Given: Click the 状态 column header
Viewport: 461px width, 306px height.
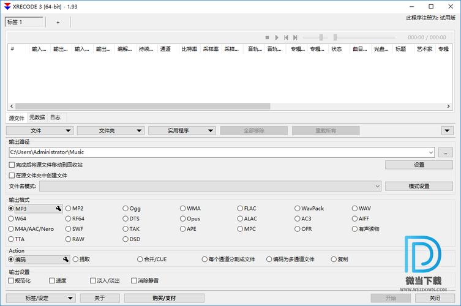Looking at the screenshot, I should (339, 49).
